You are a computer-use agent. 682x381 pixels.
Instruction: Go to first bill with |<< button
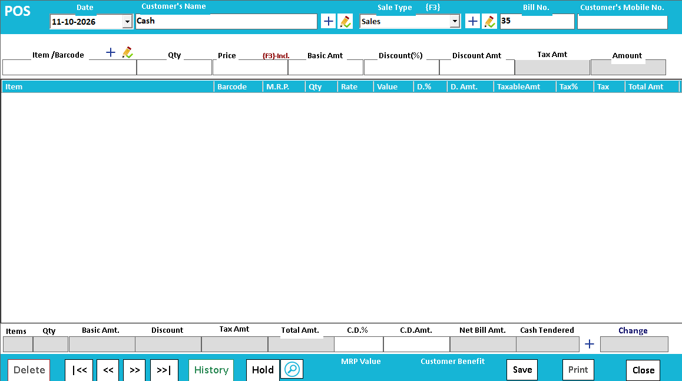[x=79, y=370]
